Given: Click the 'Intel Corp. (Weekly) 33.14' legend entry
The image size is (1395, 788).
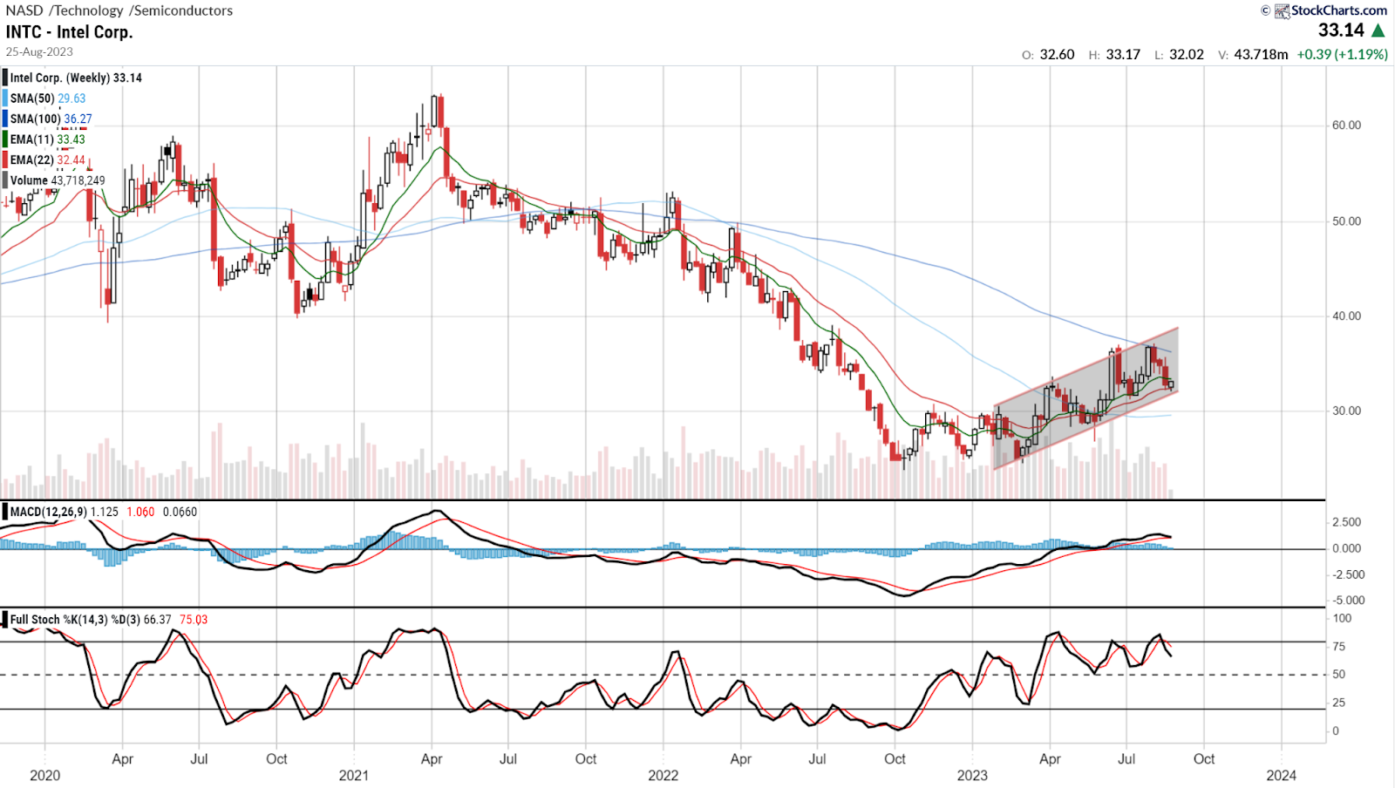Looking at the screenshot, I should point(76,78).
